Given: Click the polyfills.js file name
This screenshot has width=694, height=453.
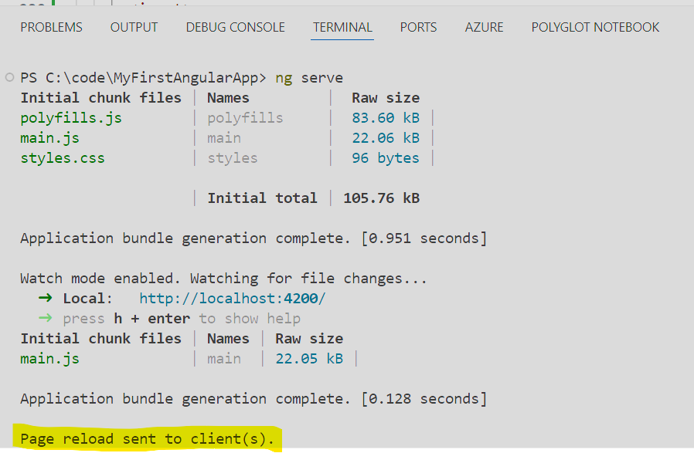Looking at the screenshot, I should tap(71, 118).
